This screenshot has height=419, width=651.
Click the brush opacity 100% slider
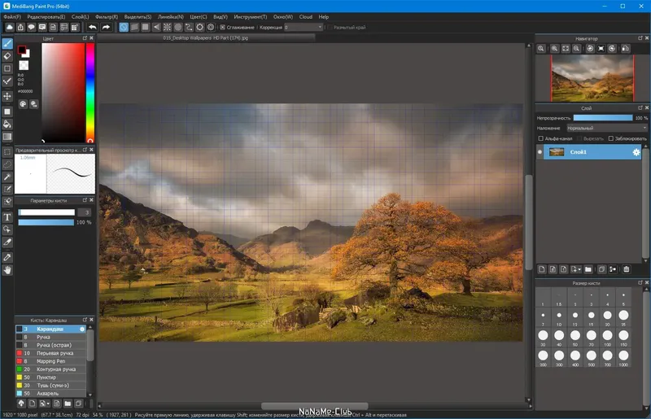[46, 223]
